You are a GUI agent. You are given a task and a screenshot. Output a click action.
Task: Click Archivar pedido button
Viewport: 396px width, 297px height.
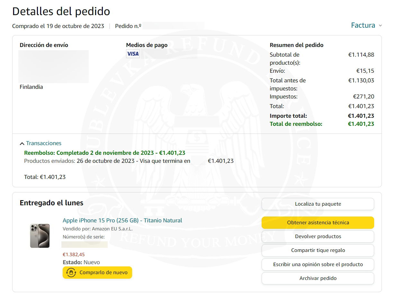318,278
